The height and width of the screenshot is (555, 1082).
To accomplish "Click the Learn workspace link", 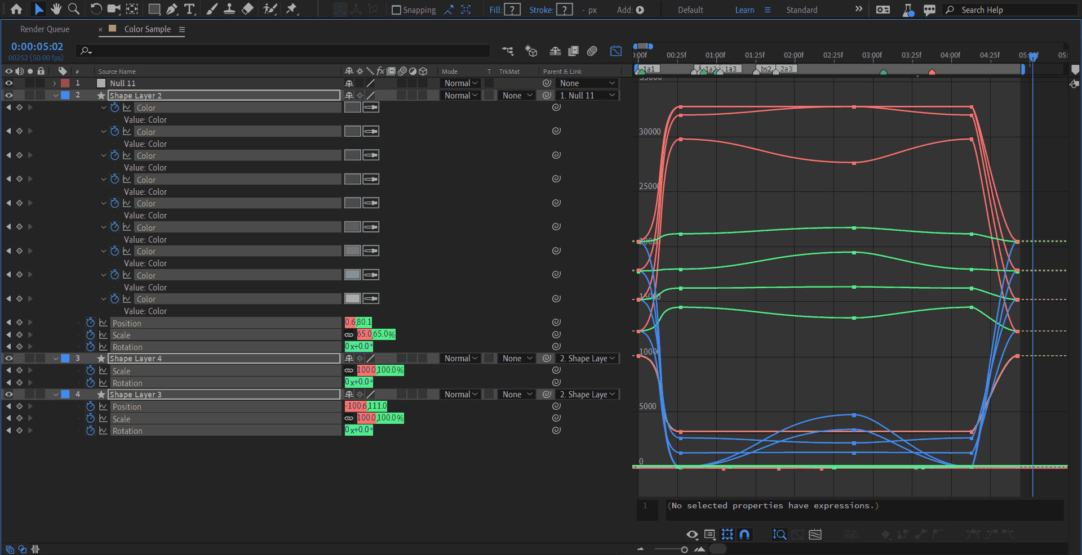I will [744, 10].
